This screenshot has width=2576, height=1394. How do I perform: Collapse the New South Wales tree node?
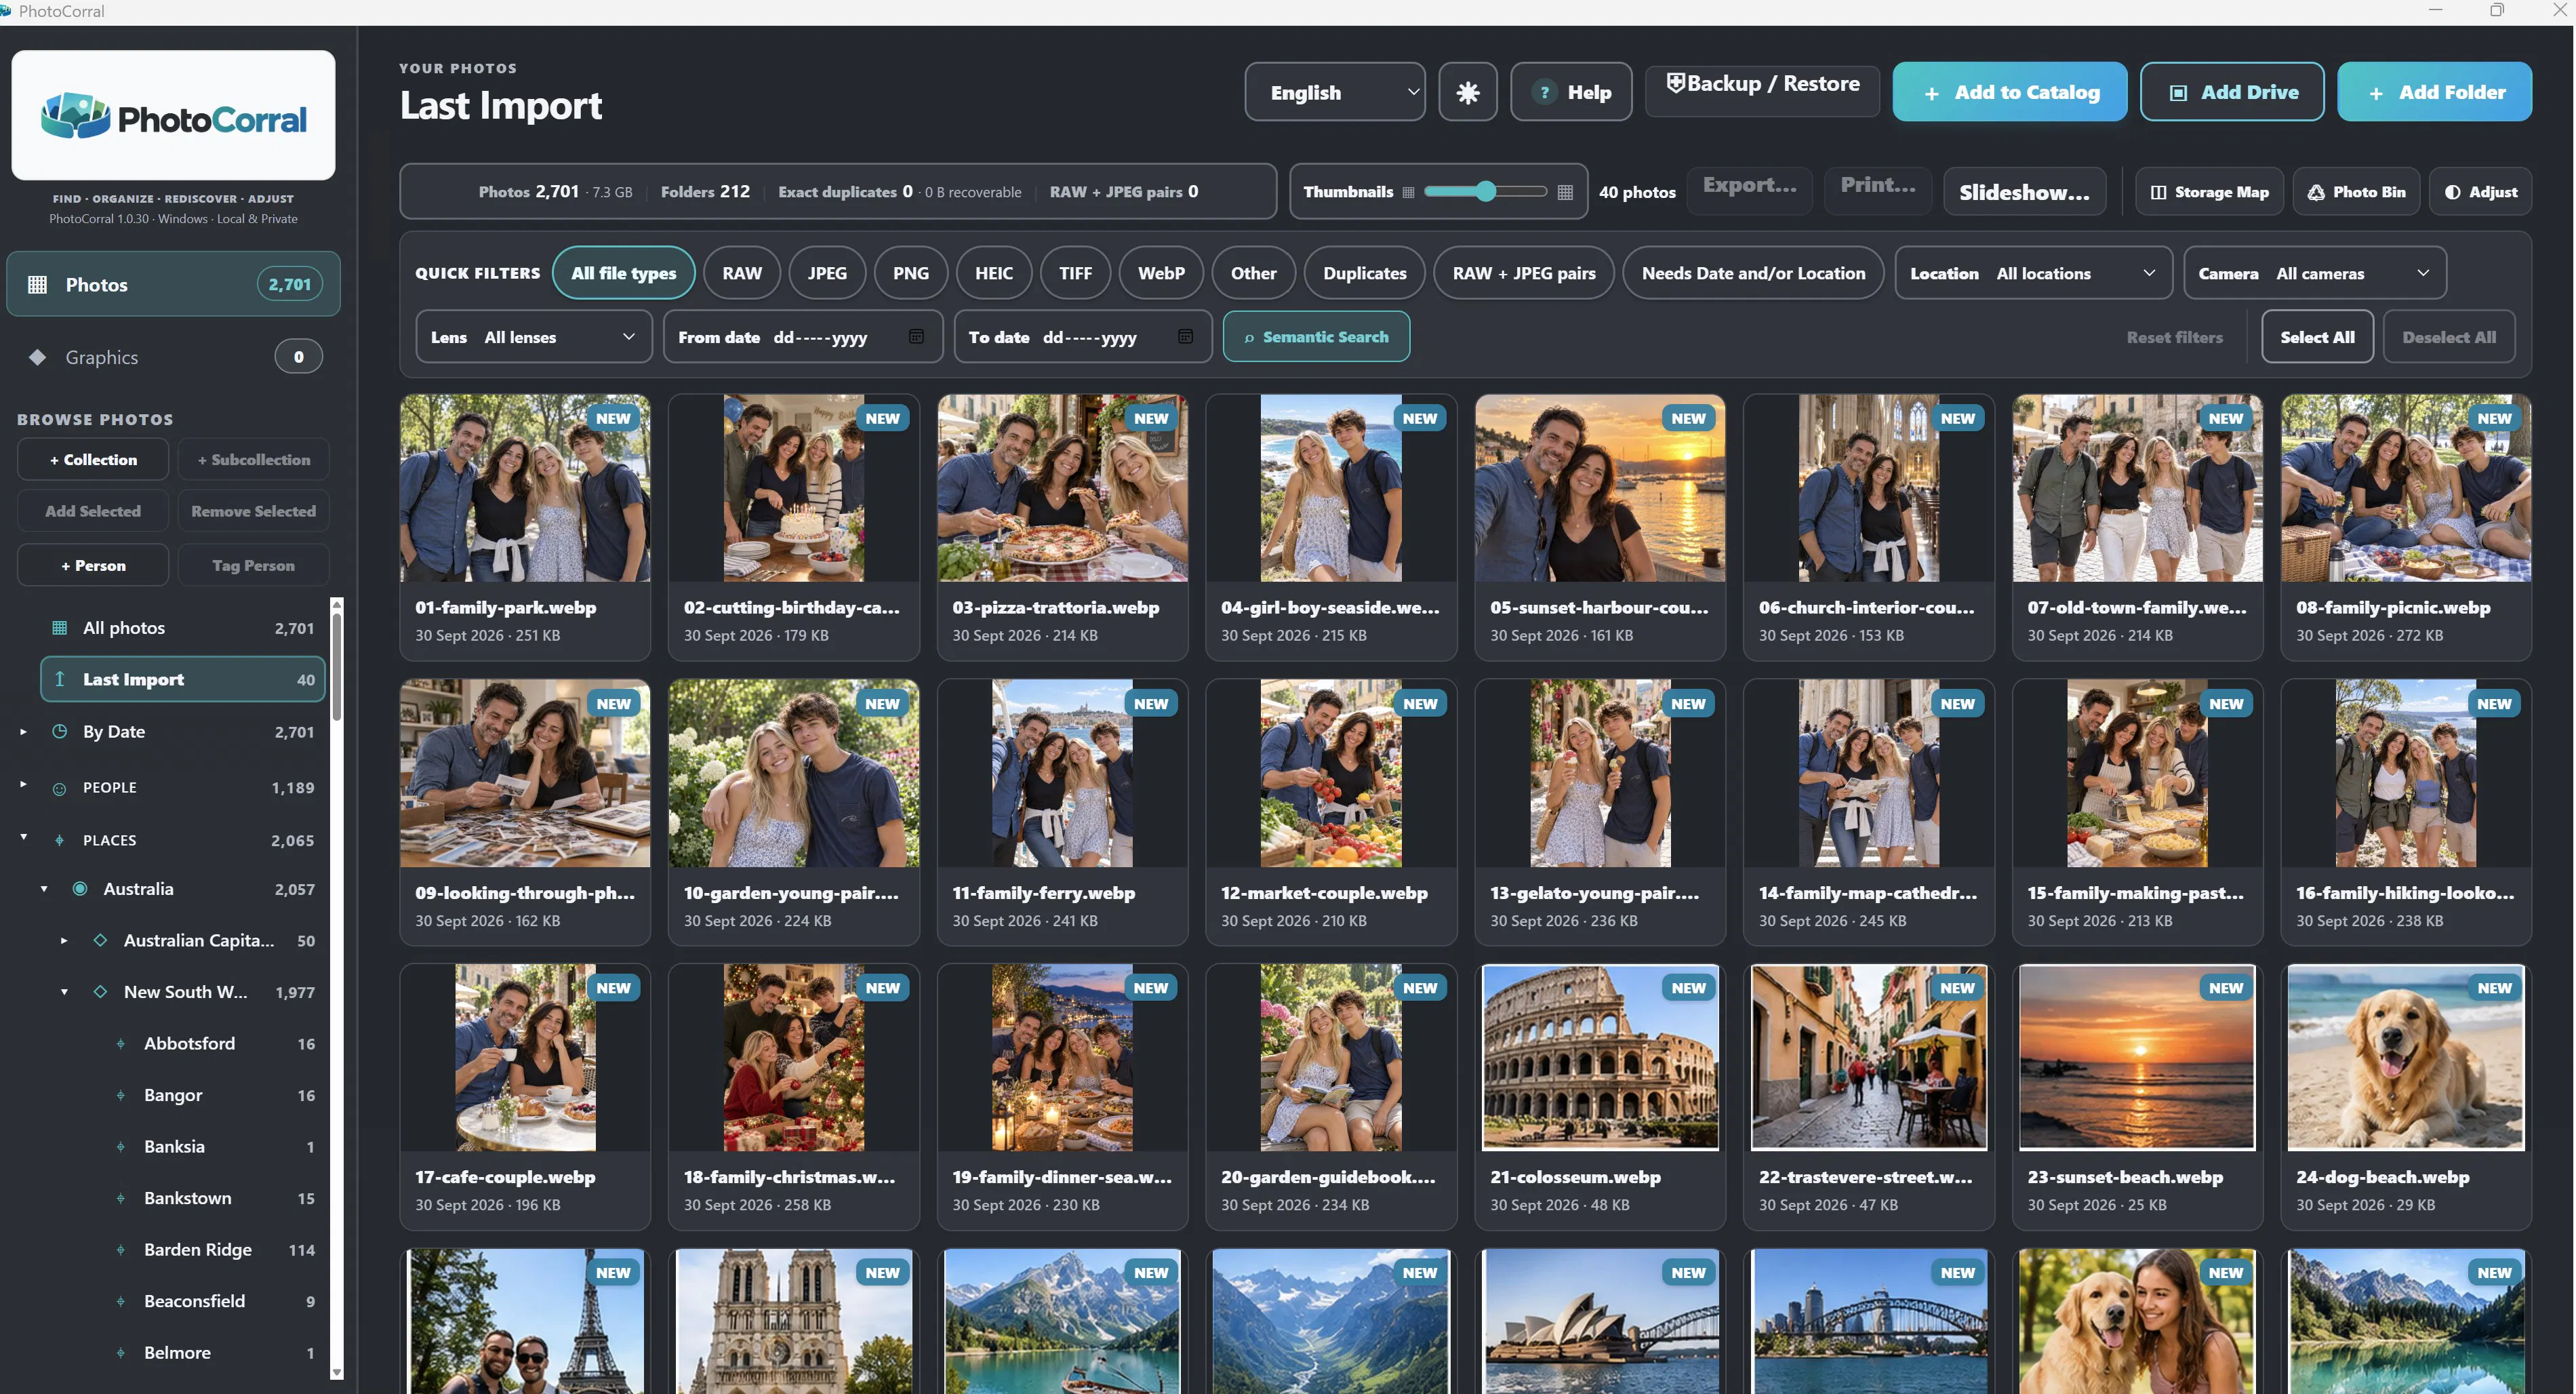(x=64, y=992)
